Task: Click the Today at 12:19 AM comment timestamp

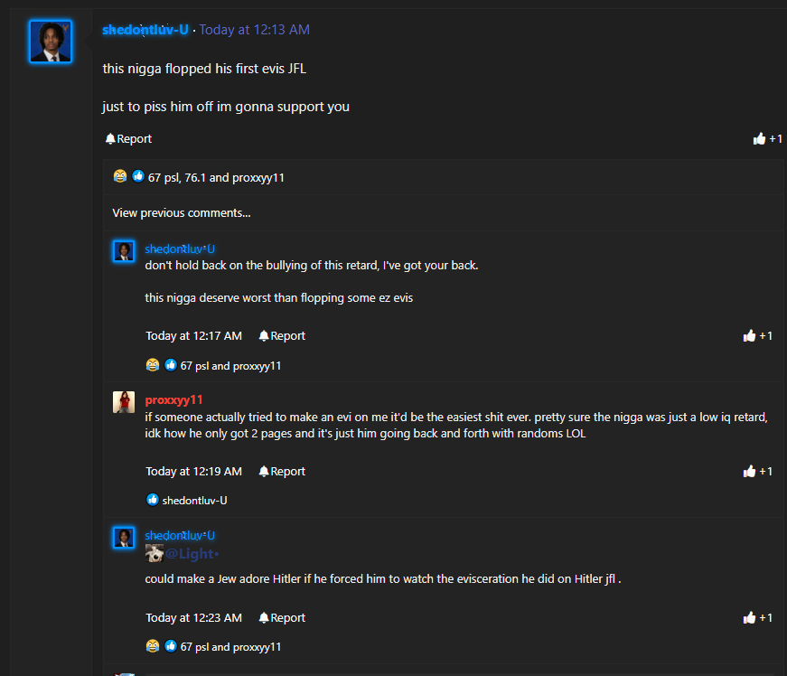Action: 193,471
